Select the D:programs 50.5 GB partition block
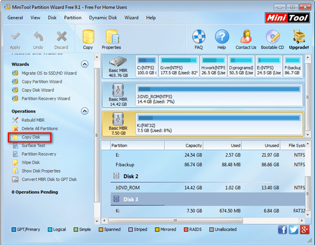315x245 pixels. (x=241, y=66)
